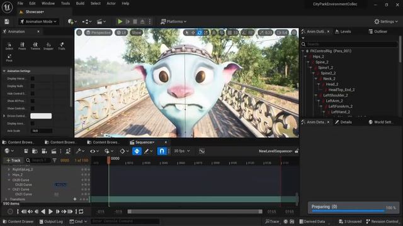Click the Unreal Engine logo
Image resolution: width=403 pixels, height=226 pixels.
click(x=7, y=7)
